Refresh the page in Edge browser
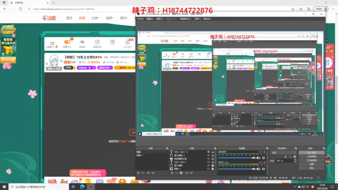Viewport: 338px width, 190px height. click(x=20, y=9)
